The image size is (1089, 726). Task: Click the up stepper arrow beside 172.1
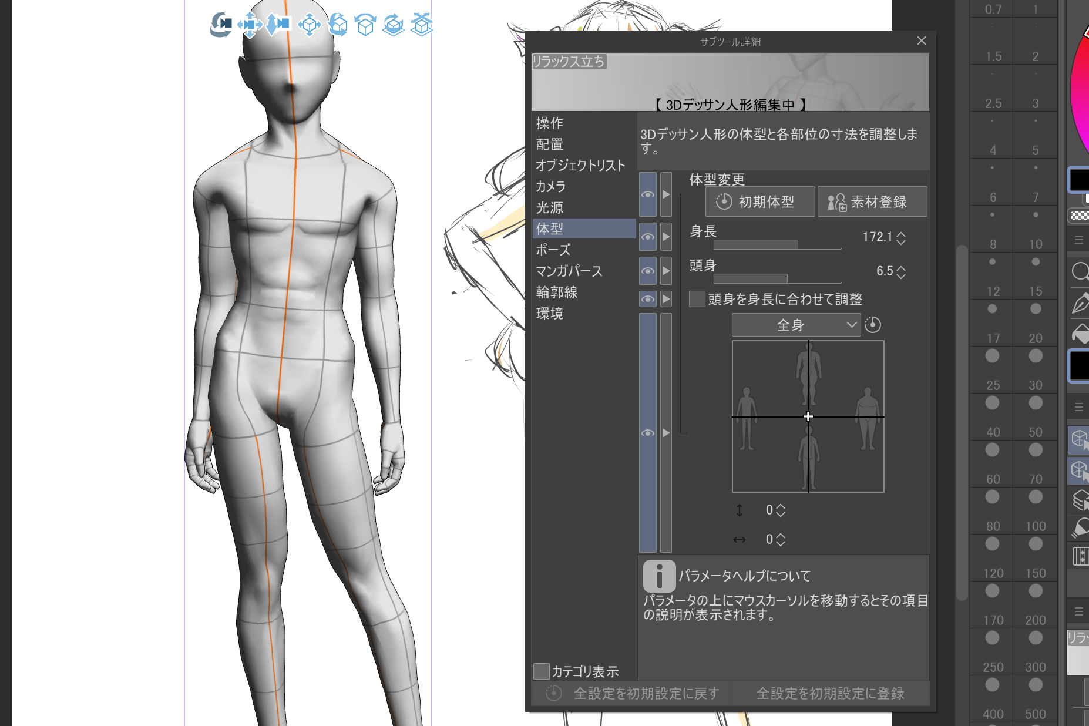902,234
